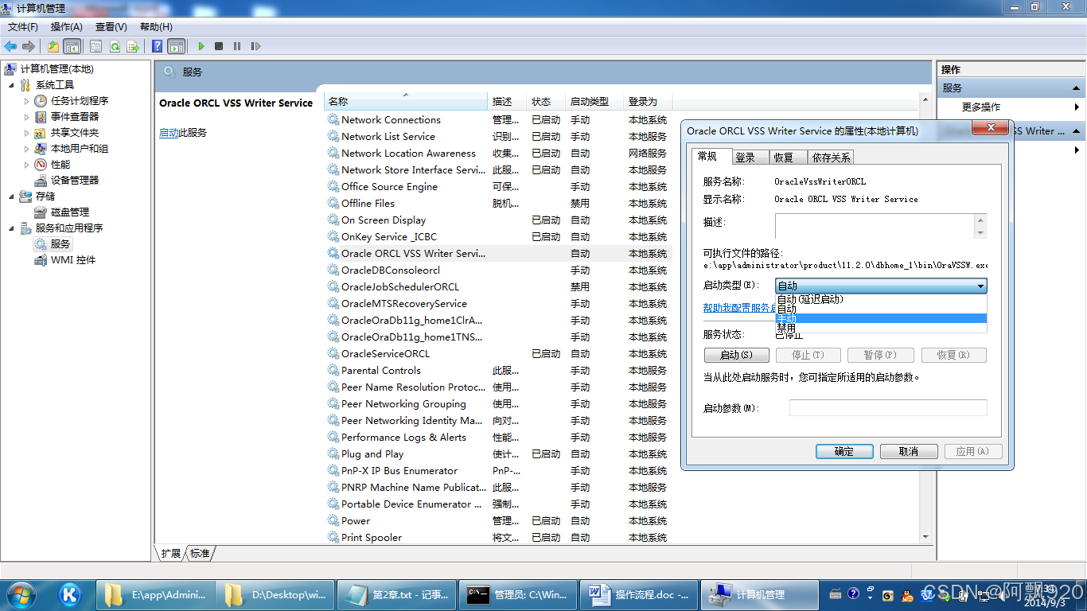Open 磁盘管理 in the console tree

70,212
